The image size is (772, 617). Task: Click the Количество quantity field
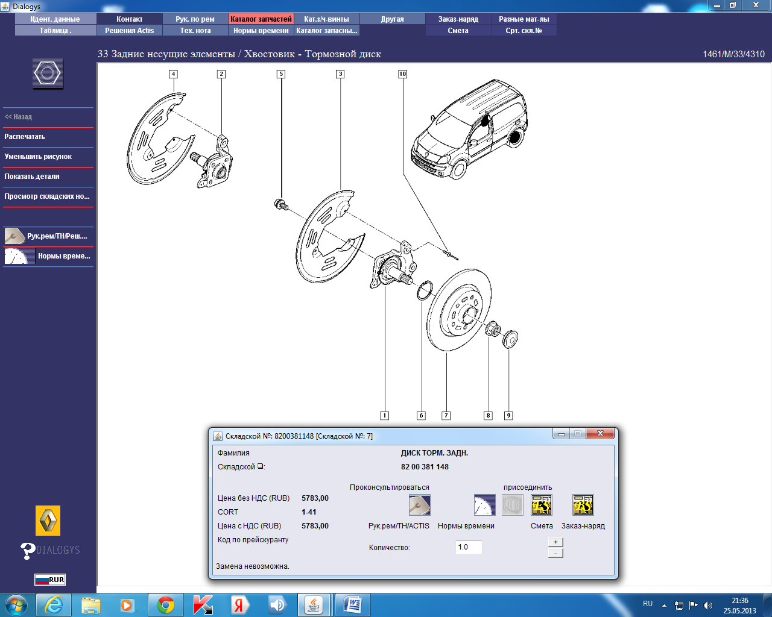pyautogui.click(x=469, y=547)
